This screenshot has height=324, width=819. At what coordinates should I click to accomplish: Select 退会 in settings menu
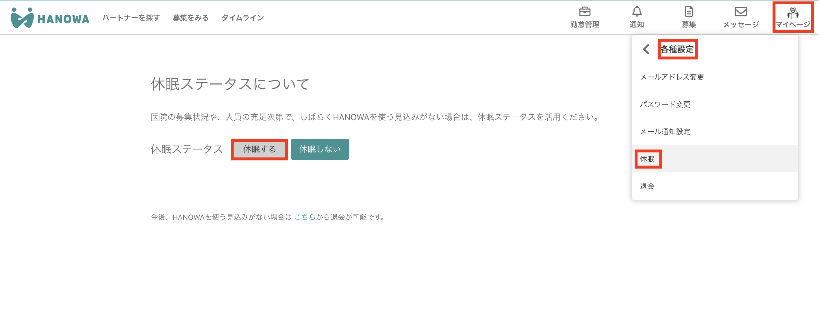647,187
